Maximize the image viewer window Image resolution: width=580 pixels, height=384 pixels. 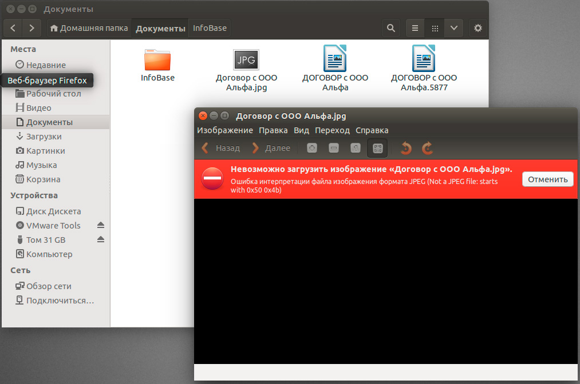point(224,116)
